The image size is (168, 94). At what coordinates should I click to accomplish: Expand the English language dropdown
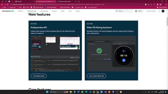click(x=139, y=11)
